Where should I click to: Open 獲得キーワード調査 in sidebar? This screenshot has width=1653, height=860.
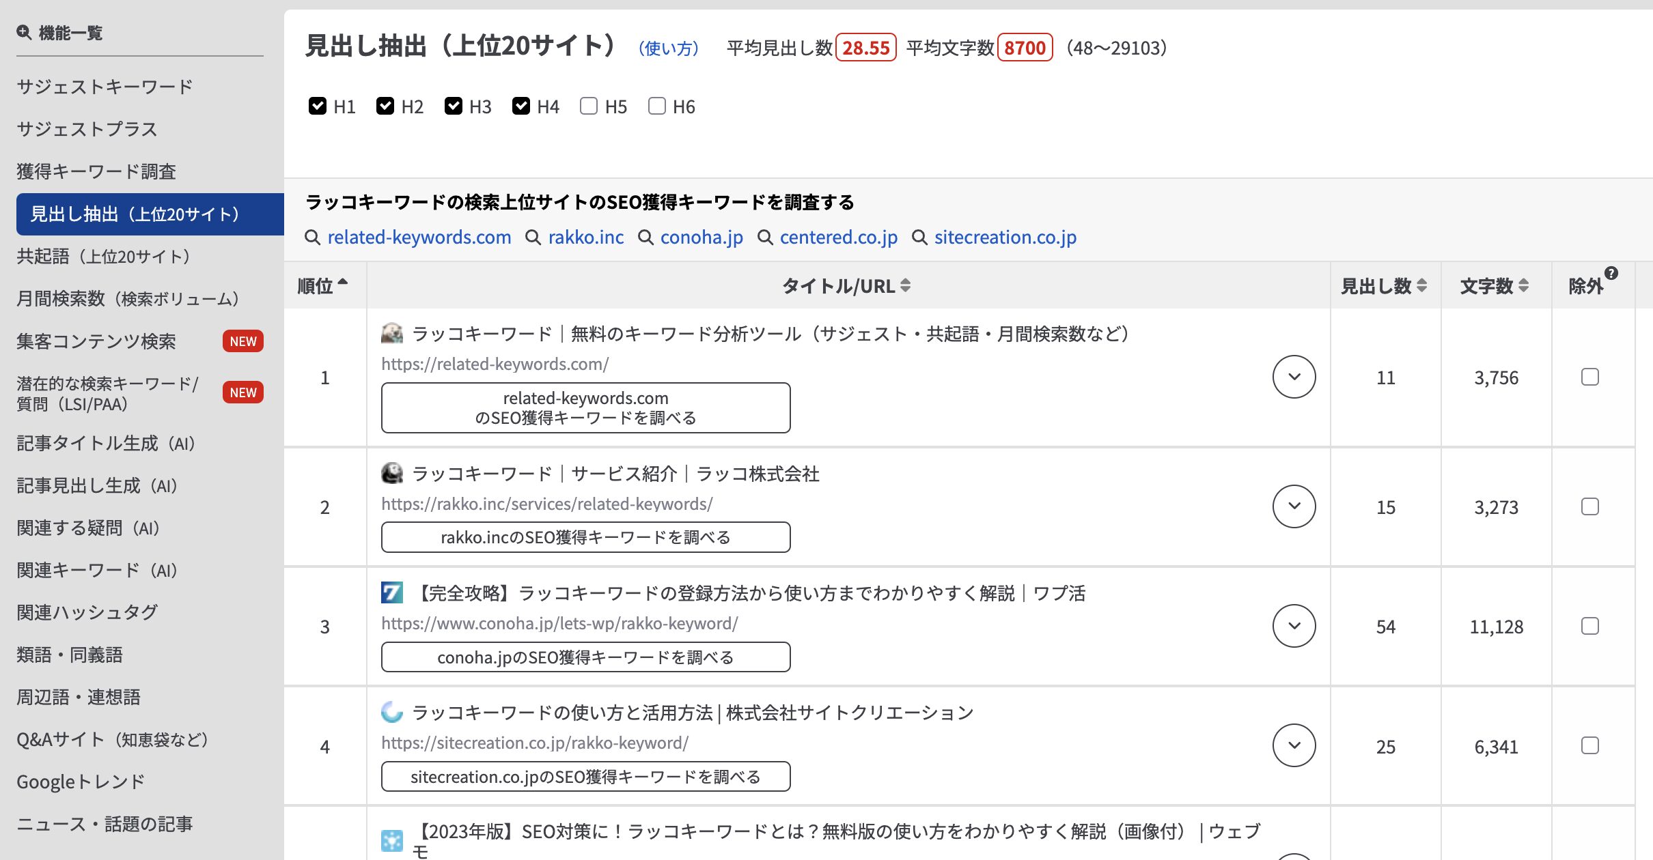(x=96, y=171)
